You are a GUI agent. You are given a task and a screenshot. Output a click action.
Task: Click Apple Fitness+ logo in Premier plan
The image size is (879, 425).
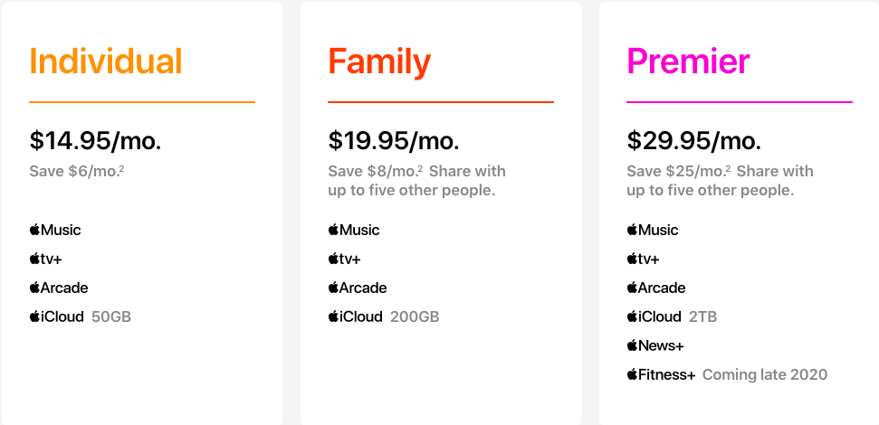(662, 374)
